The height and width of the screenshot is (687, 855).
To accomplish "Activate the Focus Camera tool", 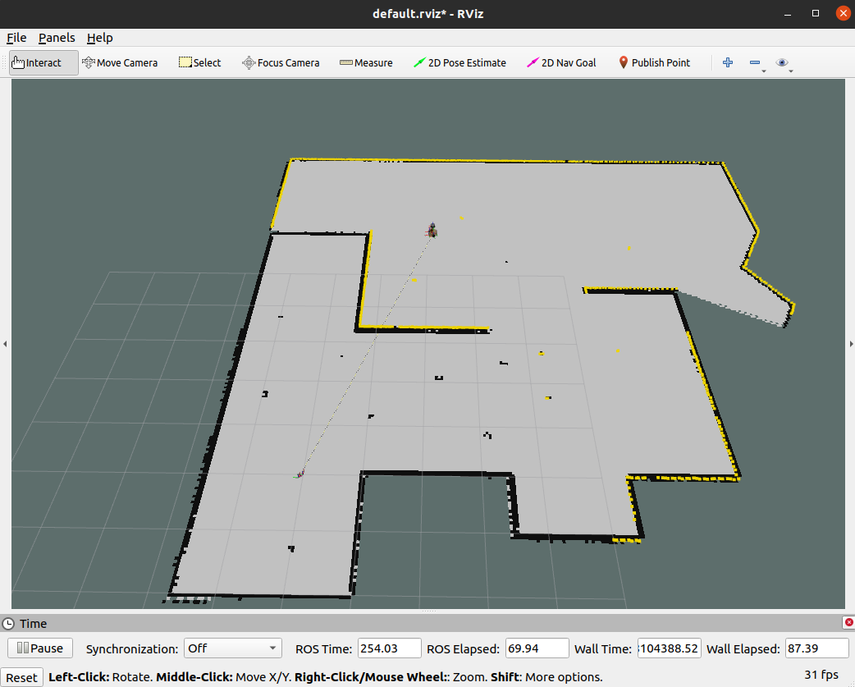I will (x=281, y=63).
